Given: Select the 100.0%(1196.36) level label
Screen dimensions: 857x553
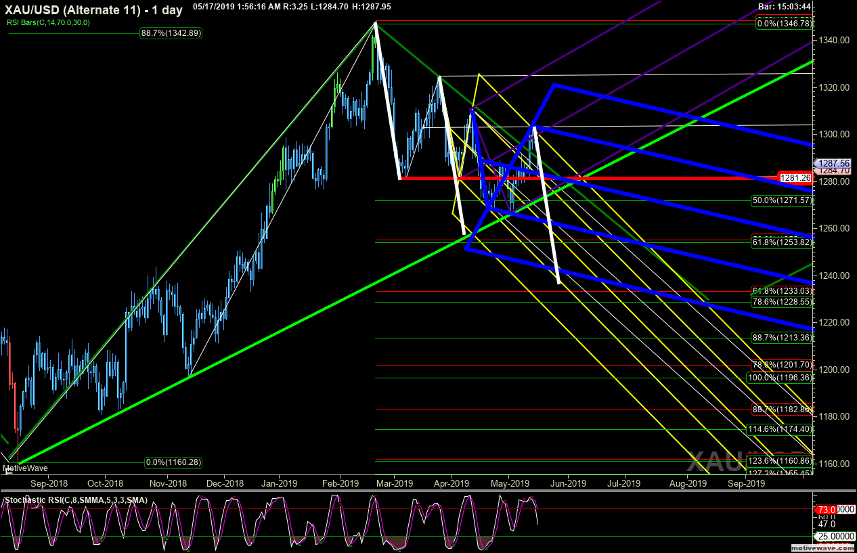Looking at the screenshot, I should point(779,377).
